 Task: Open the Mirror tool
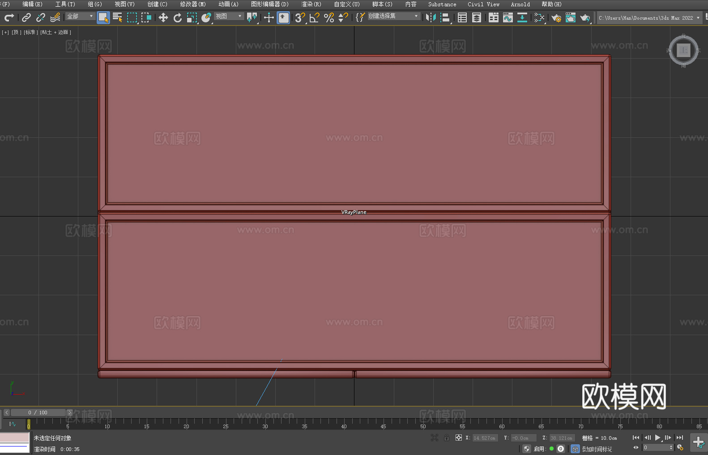(x=431, y=17)
